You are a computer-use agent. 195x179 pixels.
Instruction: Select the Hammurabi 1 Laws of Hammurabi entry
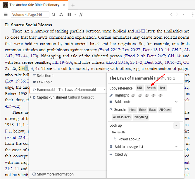click(x=66, y=90)
